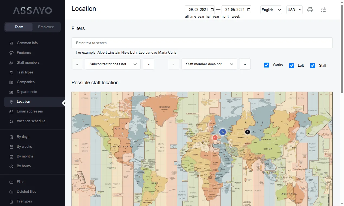Click the Companies building icon

click(11, 82)
